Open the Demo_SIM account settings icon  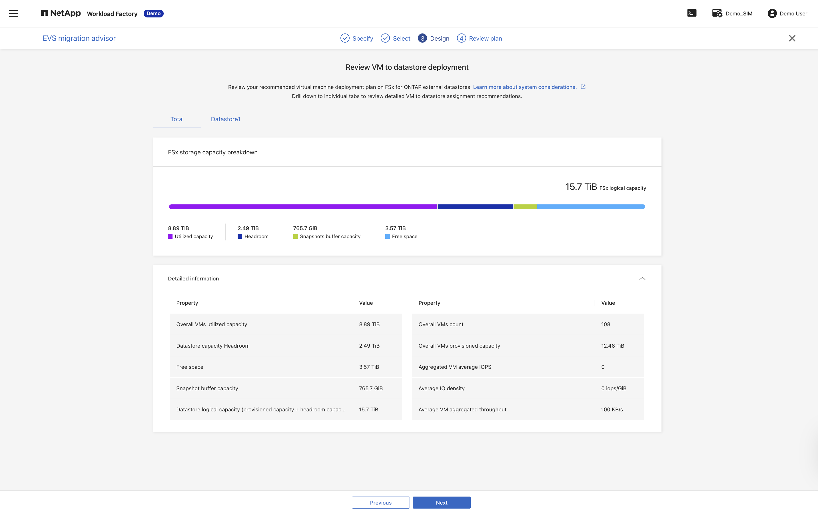717,13
